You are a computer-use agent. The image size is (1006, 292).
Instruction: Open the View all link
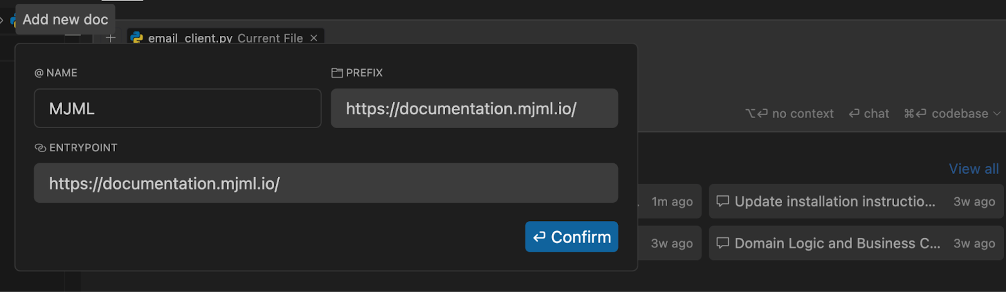coord(973,169)
